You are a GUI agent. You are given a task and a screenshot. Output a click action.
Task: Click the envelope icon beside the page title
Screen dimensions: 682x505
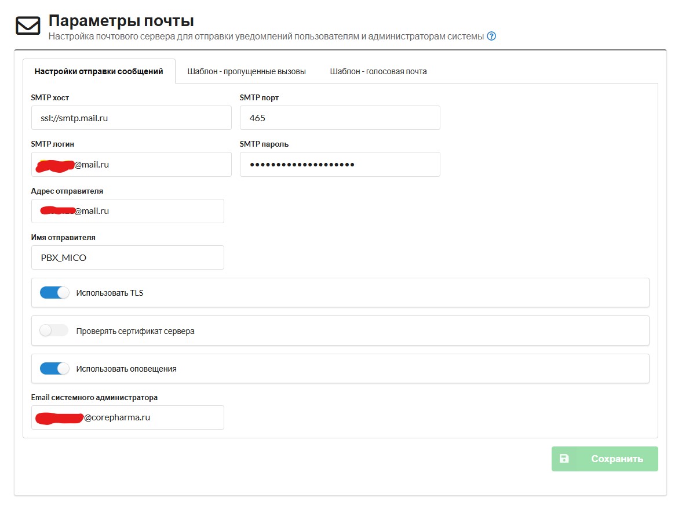click(28, 26)
